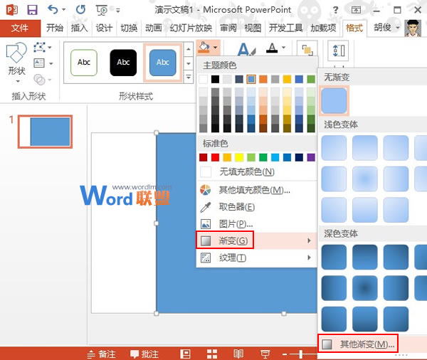Start slideshow from beginning icon
Image resolution: width=427 pixels, height=360 pixels.
[102, 11]
